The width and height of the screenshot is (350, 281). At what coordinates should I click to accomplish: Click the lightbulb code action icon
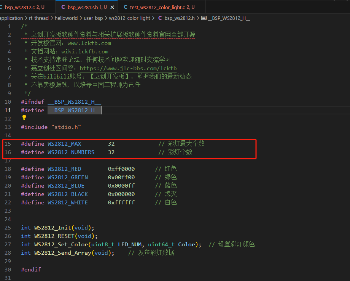pyautogui.click(x=24, y=118)
